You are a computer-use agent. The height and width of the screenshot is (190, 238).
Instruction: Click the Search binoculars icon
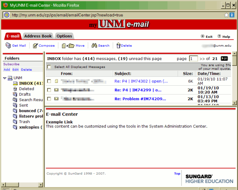pos(94,45)
